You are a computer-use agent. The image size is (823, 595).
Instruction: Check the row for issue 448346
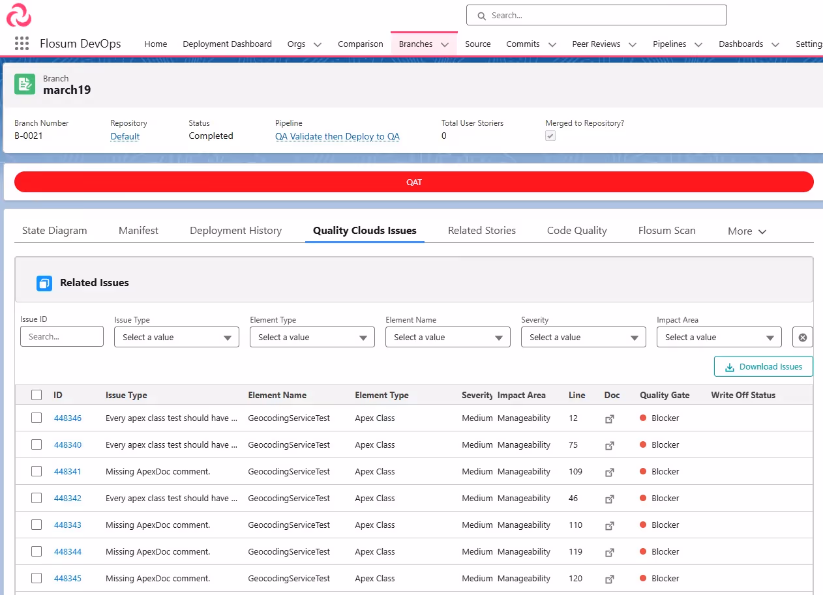(x=37, y=418)
